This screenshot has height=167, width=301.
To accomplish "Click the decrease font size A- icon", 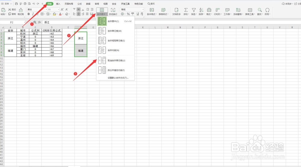I will [x=67, y=9].
